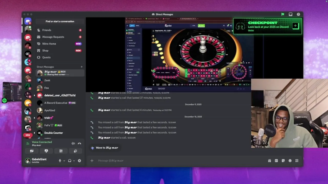This screenshot has width=328, height=184.
Task: Open the Checkpoint flag icon in title bar
Action: click(x=283, y=14)
